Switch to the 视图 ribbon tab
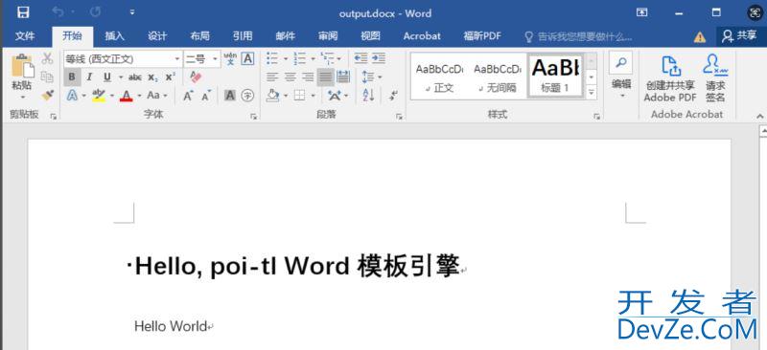Screen dimensions: 767x350 click(x=370, y=36)
